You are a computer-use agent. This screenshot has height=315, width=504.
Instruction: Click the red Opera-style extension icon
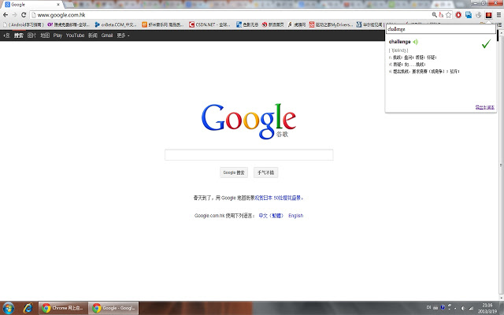458,15
